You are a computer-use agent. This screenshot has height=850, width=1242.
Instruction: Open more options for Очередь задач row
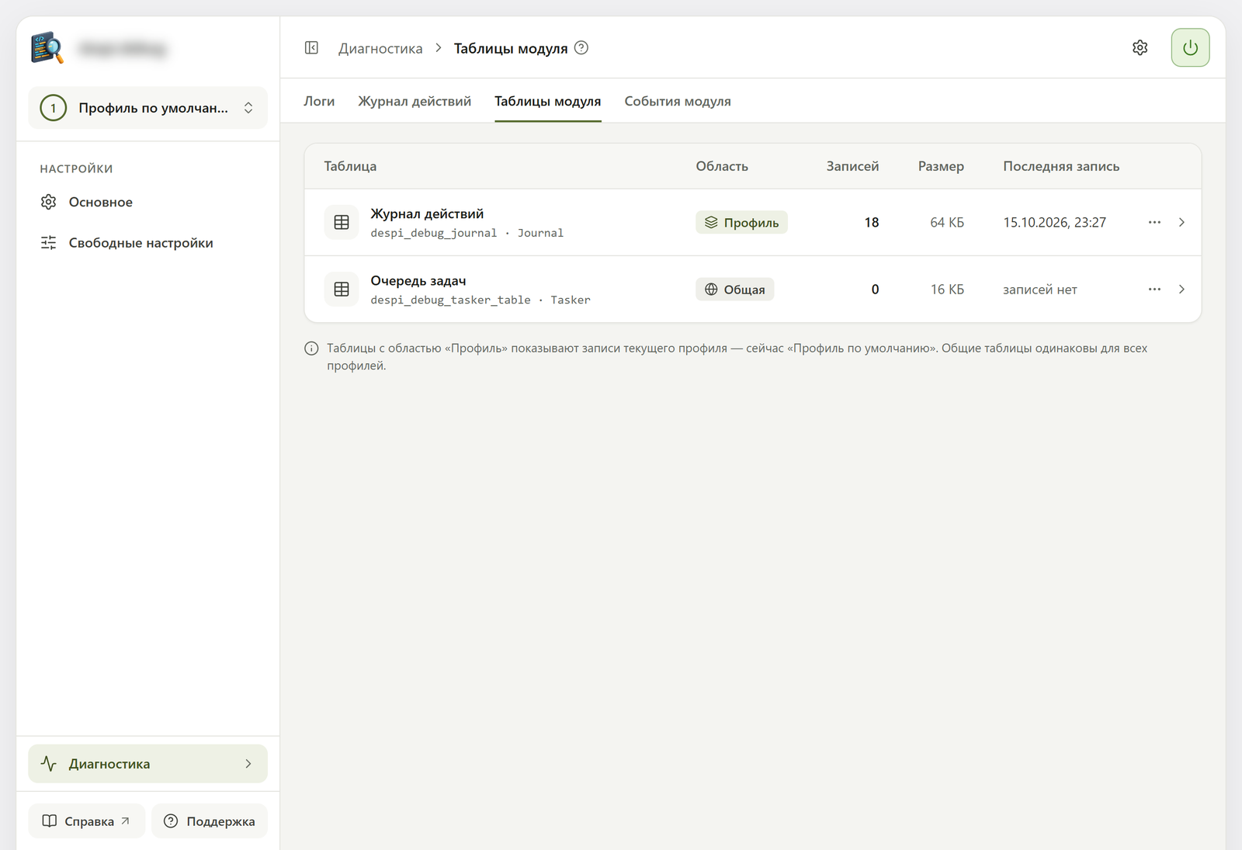1154,290
